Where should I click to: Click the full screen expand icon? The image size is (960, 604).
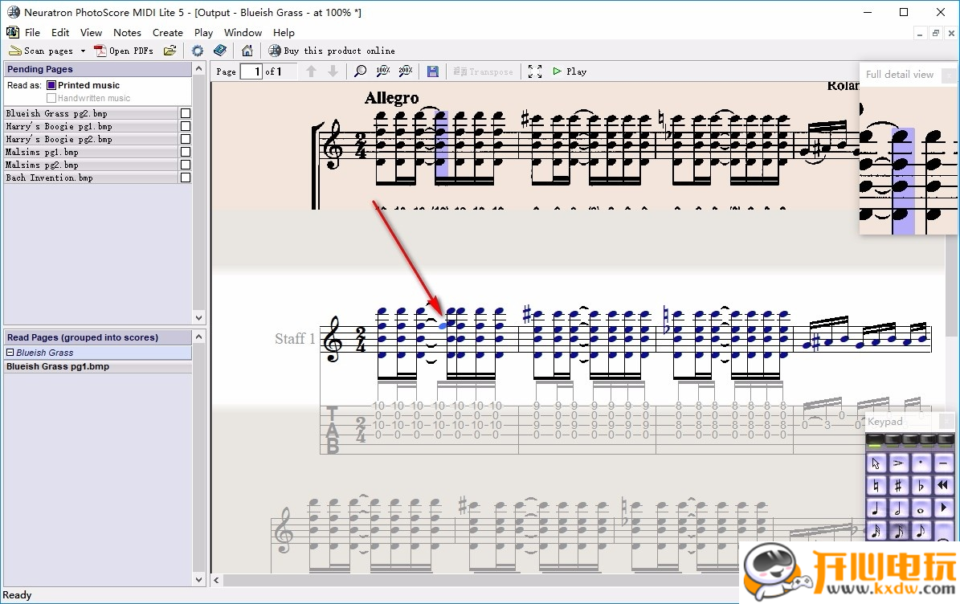point(535,71)
